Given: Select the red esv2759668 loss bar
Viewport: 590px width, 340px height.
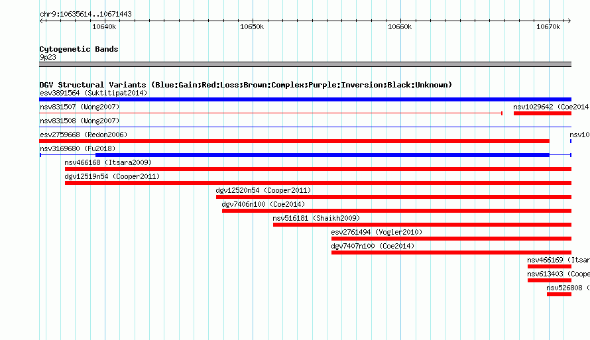Looking at the screenshot, I should click(294, 141).
